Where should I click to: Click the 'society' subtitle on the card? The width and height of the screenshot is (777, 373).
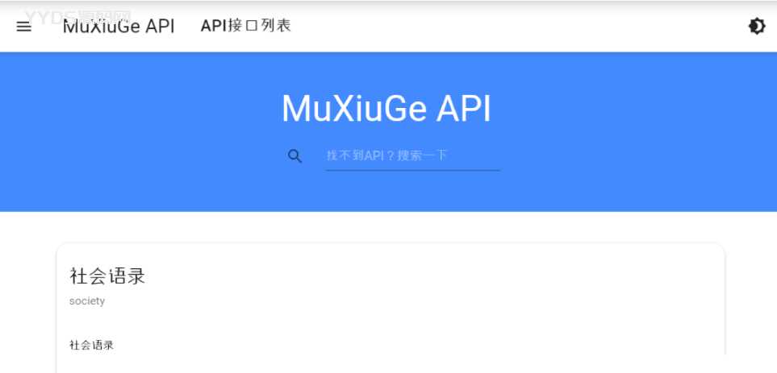tap(87, 301)
